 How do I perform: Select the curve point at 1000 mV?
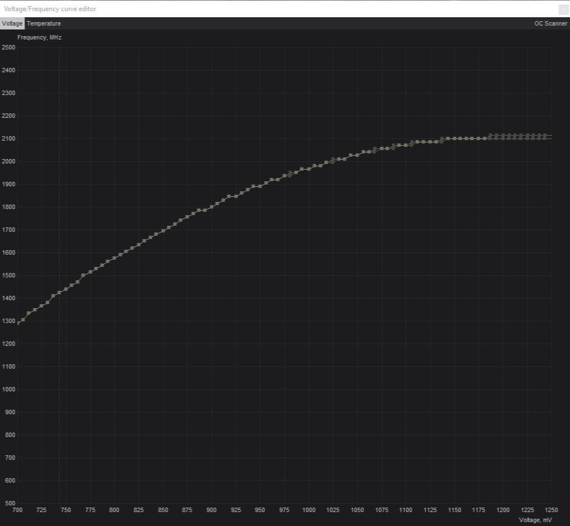tap(309, 169)
